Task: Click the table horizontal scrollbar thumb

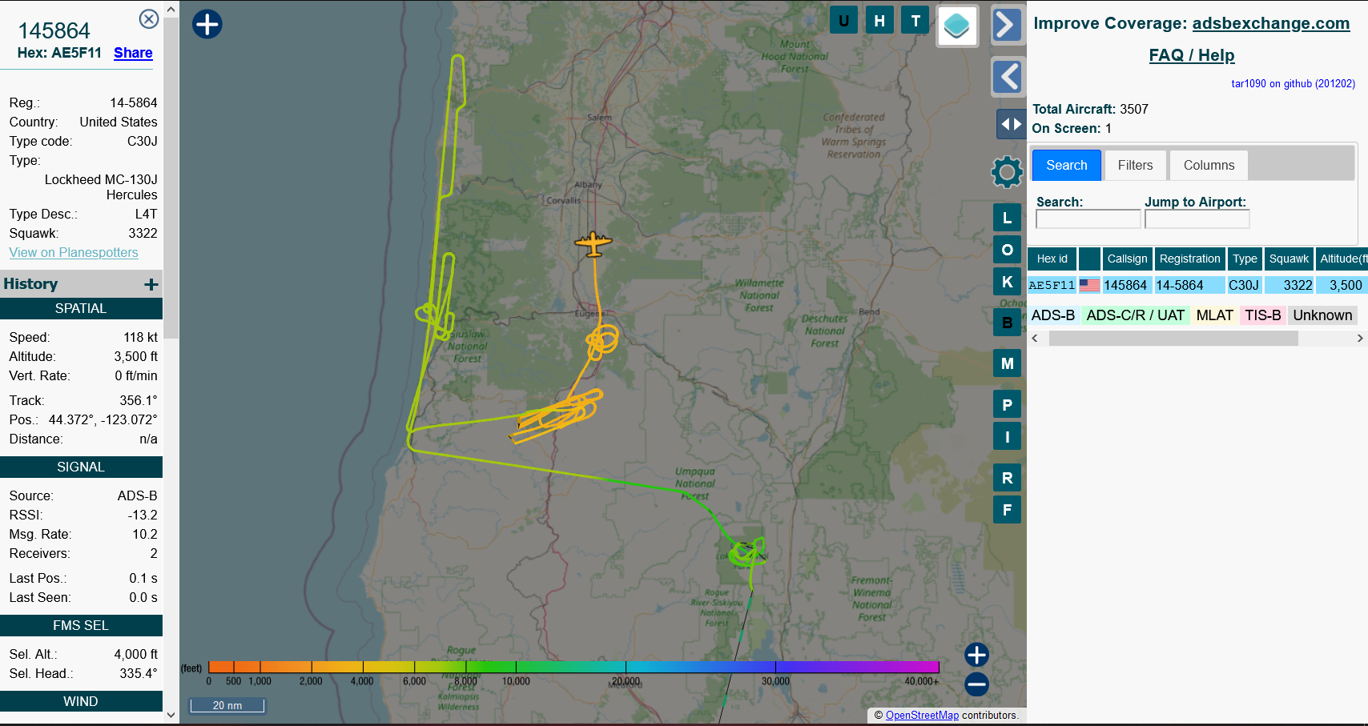Action: point(1173,339)
